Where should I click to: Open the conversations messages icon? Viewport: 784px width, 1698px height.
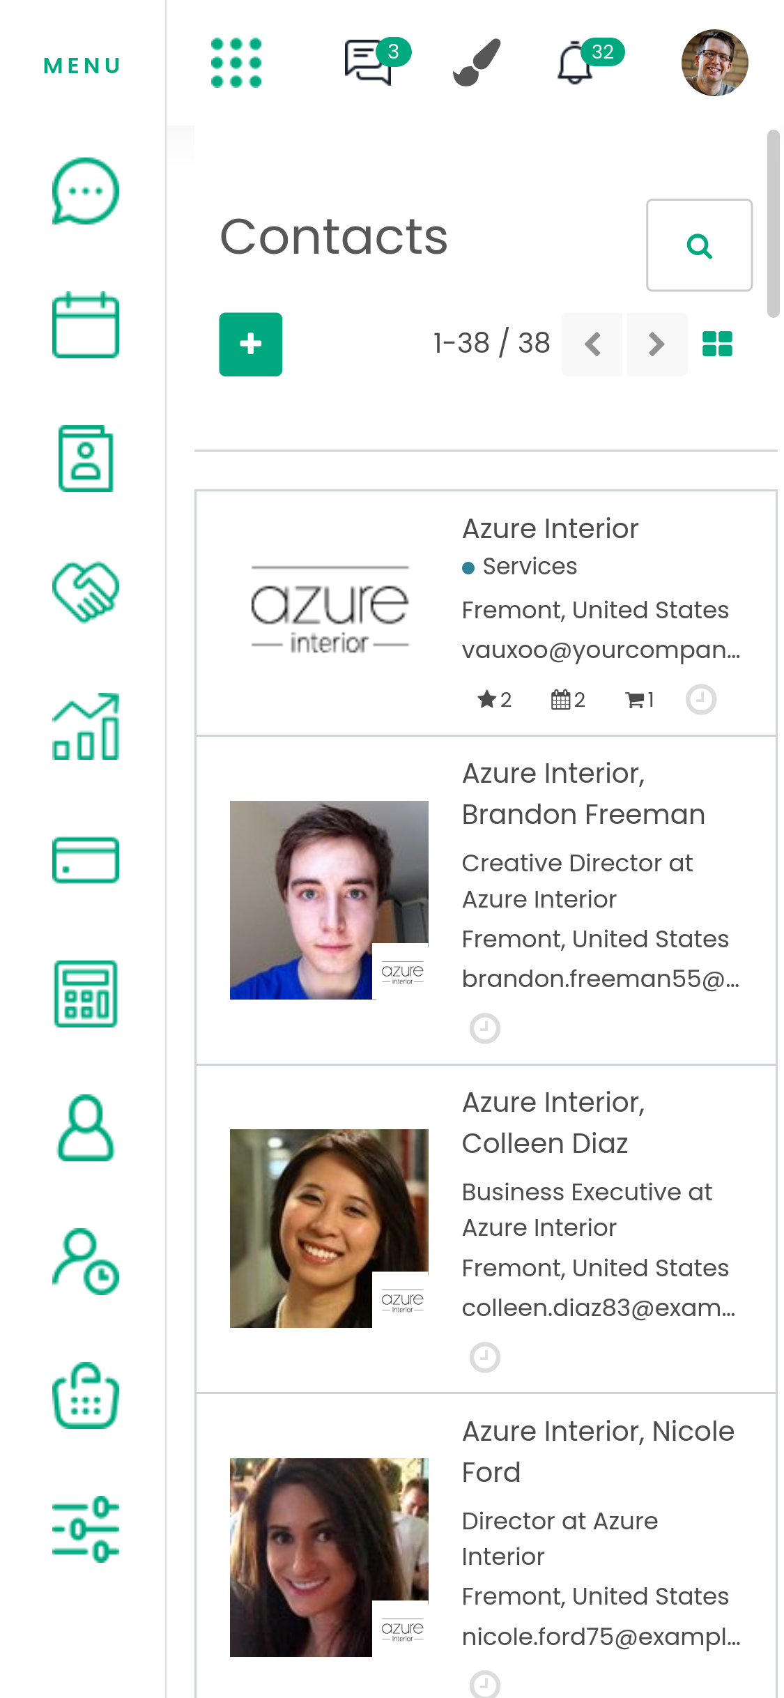[x=368, y=63]
